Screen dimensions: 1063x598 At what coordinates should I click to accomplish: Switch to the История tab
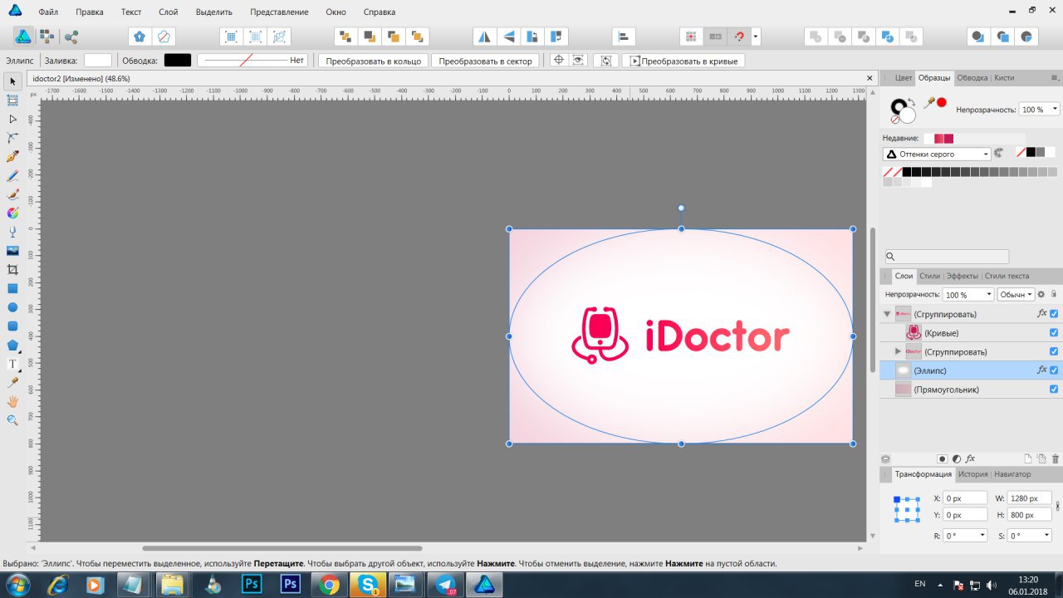pyautogui.click(x=972, y=474)
